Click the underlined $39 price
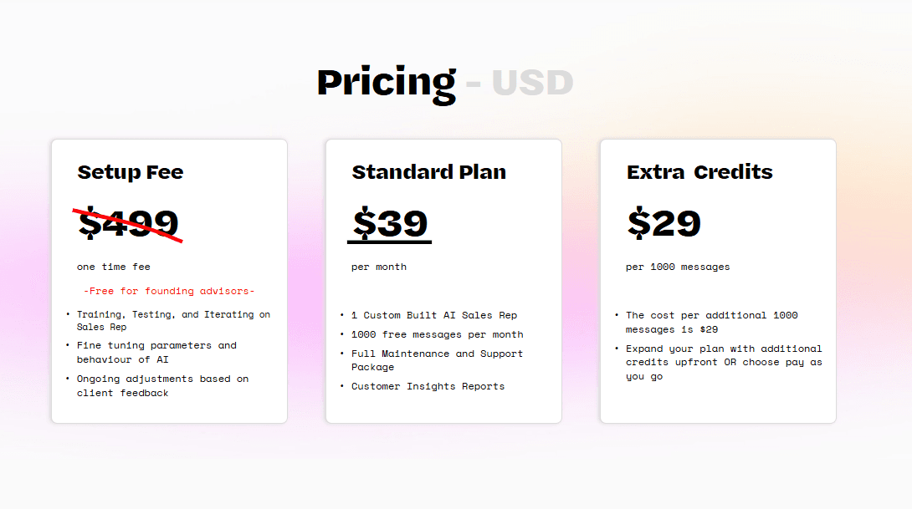912x509 pixels. pos(390,224)
